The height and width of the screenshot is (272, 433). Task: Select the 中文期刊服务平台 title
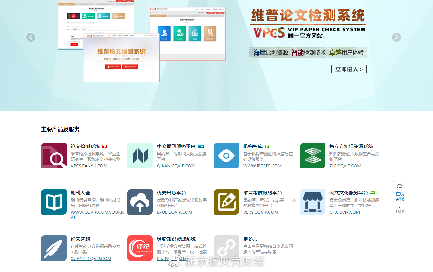click(176, 146)
